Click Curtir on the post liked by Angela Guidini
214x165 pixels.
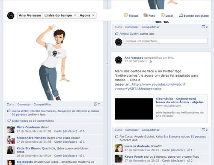119,27
